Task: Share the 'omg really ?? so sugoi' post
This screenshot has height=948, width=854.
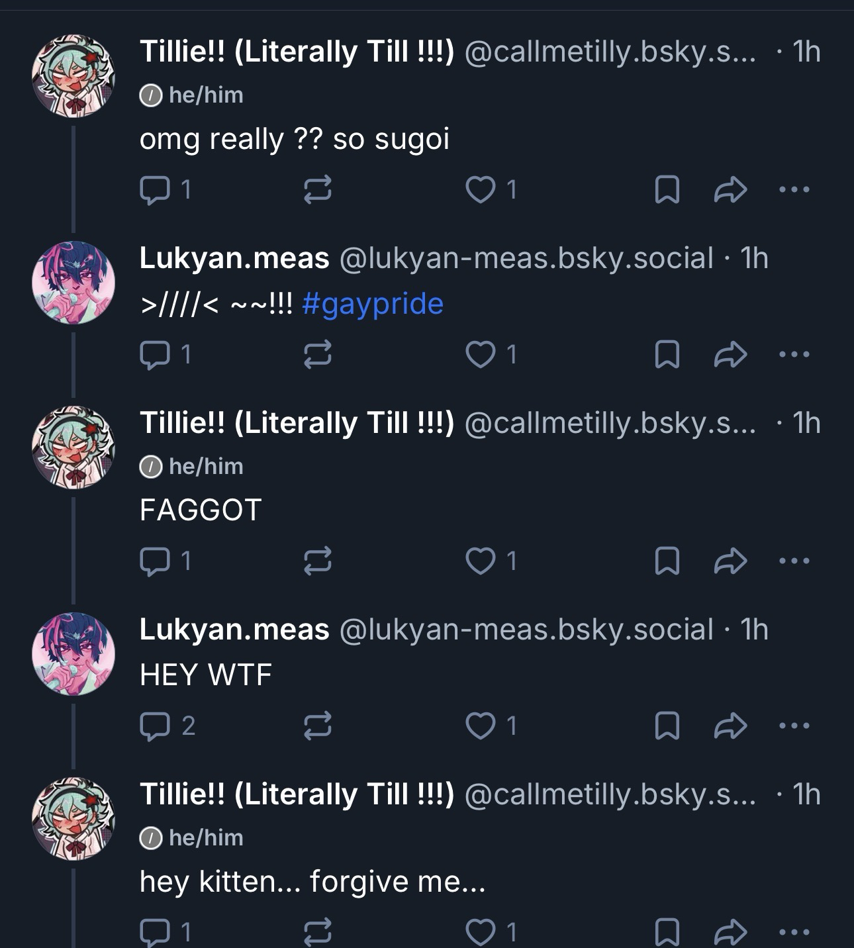Action: pyautogui.click(x=731, y=190)
